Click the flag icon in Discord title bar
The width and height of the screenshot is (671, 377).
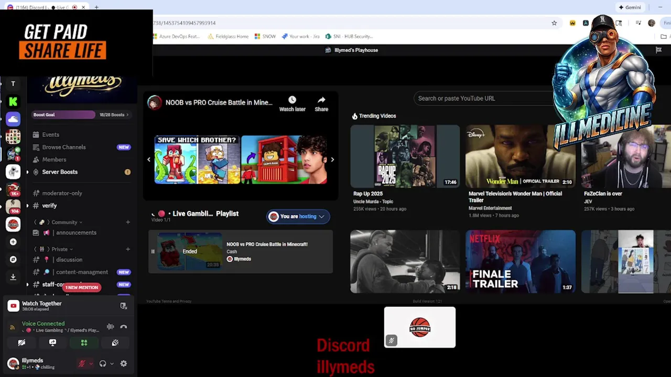point(658,50)
